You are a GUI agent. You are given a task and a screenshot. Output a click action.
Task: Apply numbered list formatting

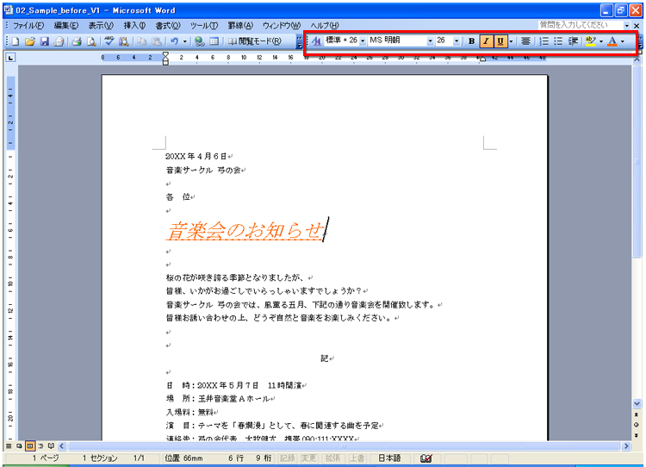click(544, 40)
